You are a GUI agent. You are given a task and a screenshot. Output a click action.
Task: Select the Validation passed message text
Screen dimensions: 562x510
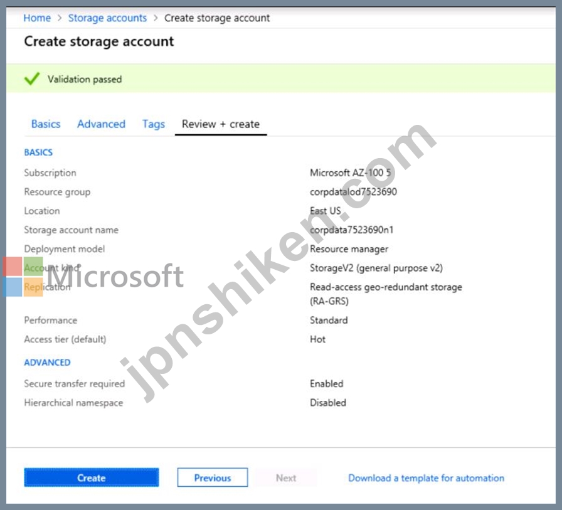point(85,79)
